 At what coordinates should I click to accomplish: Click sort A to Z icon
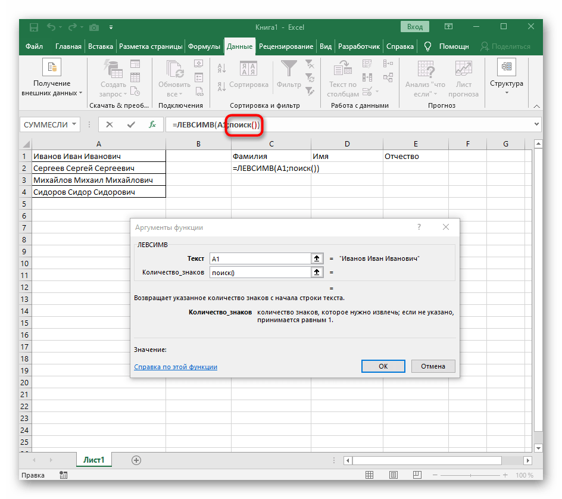221,68
